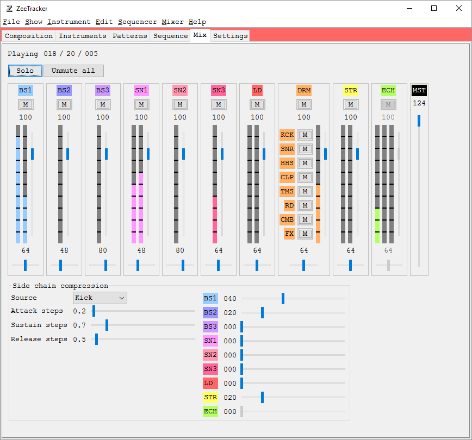Switch to the Instruments tab
472x440 pixels.
click(x=83, y=36)
